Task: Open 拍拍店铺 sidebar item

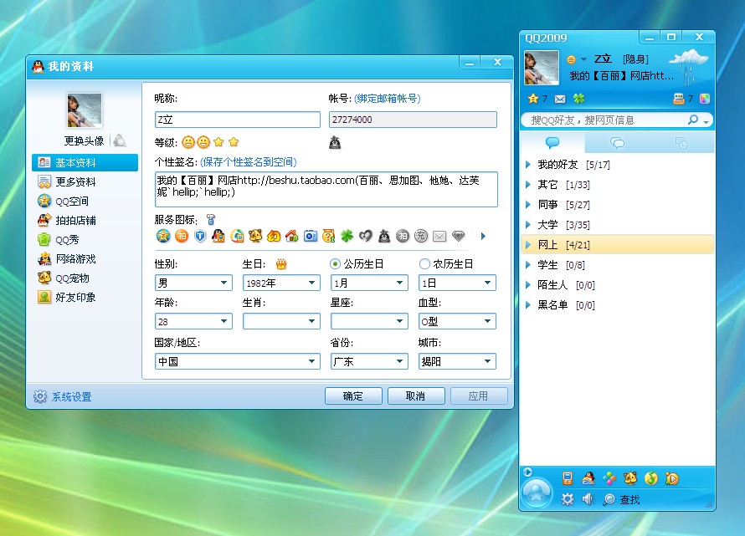Action: coord(67,220)
